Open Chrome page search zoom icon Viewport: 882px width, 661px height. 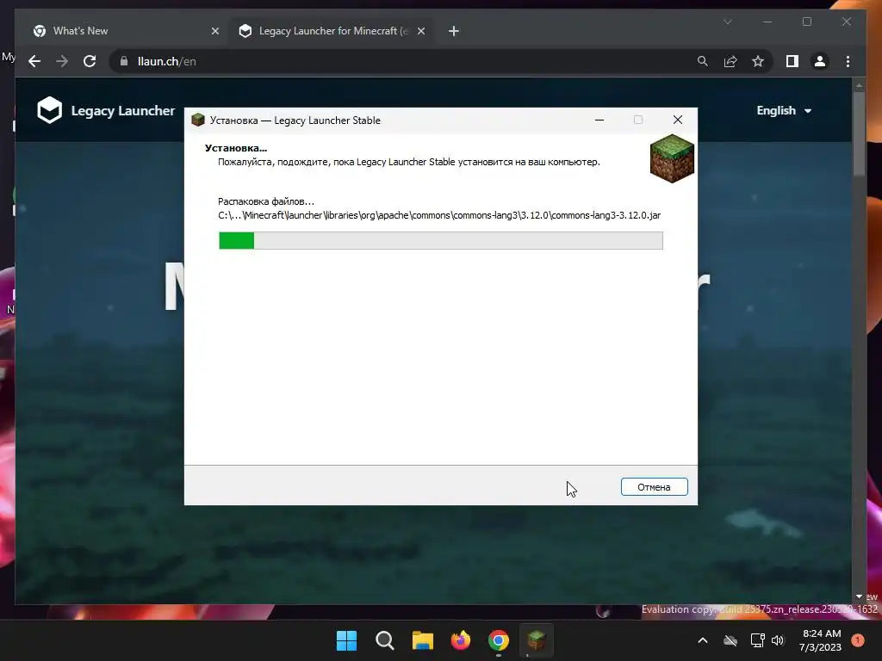pyautogui.click(x=702, y=61)
